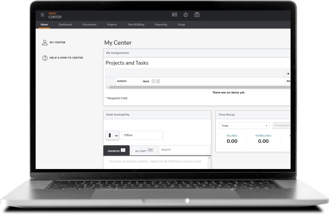329x215 pixels.
Task: Click the Onvio Center logo
Action: [55, 15]
